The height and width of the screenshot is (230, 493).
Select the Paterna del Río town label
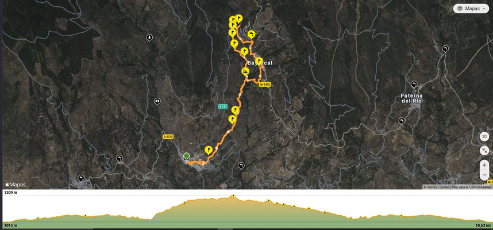[411, 98]
